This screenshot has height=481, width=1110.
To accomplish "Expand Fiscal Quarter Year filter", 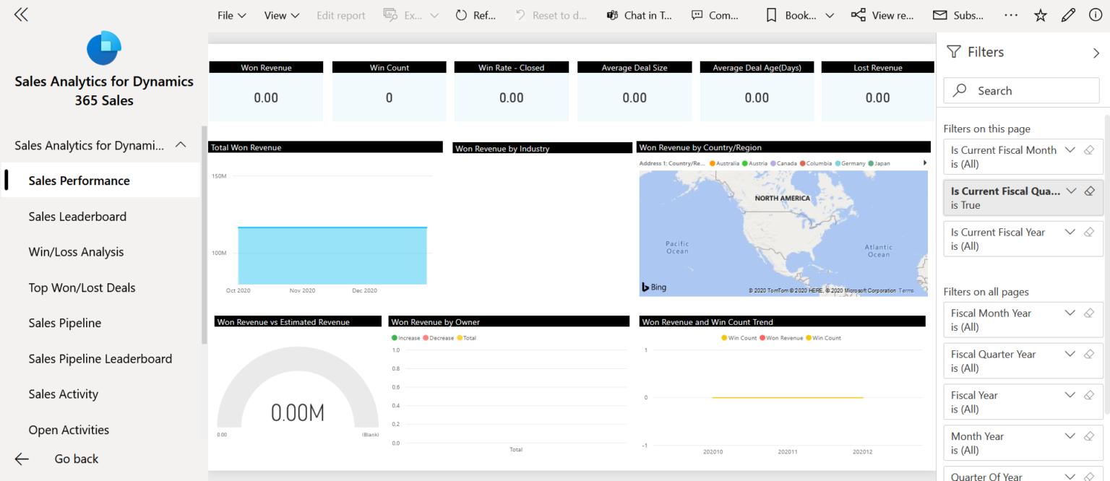I will click(x=1071, y=354).
